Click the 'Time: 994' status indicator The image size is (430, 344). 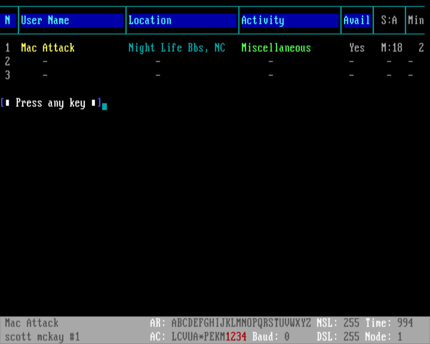click(x=389, y=323)
